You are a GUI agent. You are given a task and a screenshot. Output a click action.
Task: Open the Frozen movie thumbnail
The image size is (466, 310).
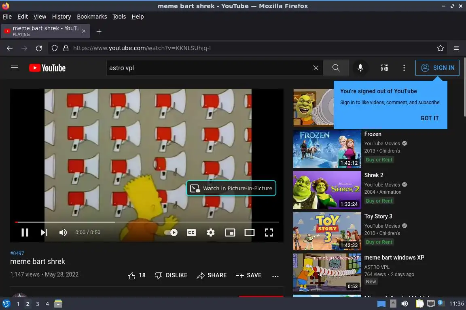(327, 149)
